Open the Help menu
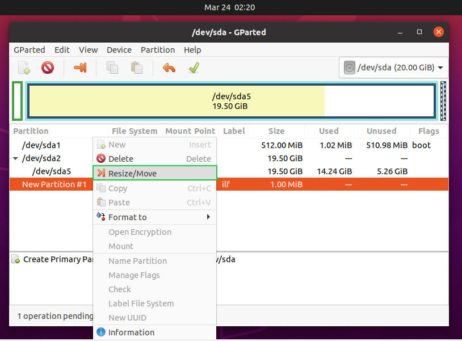Image resolution: width=462 pixels, height=341 pixels. (x=192, y=50)
